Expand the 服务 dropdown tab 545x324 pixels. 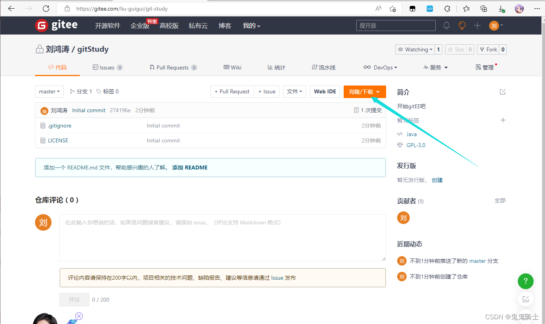(x=435, y=67)
